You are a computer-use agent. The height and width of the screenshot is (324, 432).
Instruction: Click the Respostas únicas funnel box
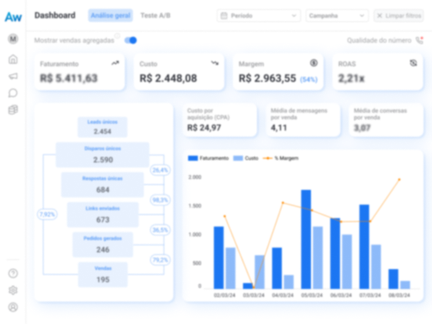pos(103,185)
